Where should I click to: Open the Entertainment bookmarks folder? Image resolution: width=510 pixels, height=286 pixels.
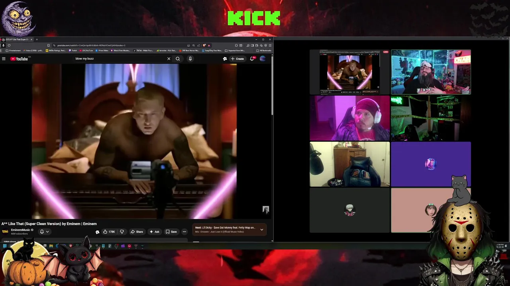[x=13, y=50]
